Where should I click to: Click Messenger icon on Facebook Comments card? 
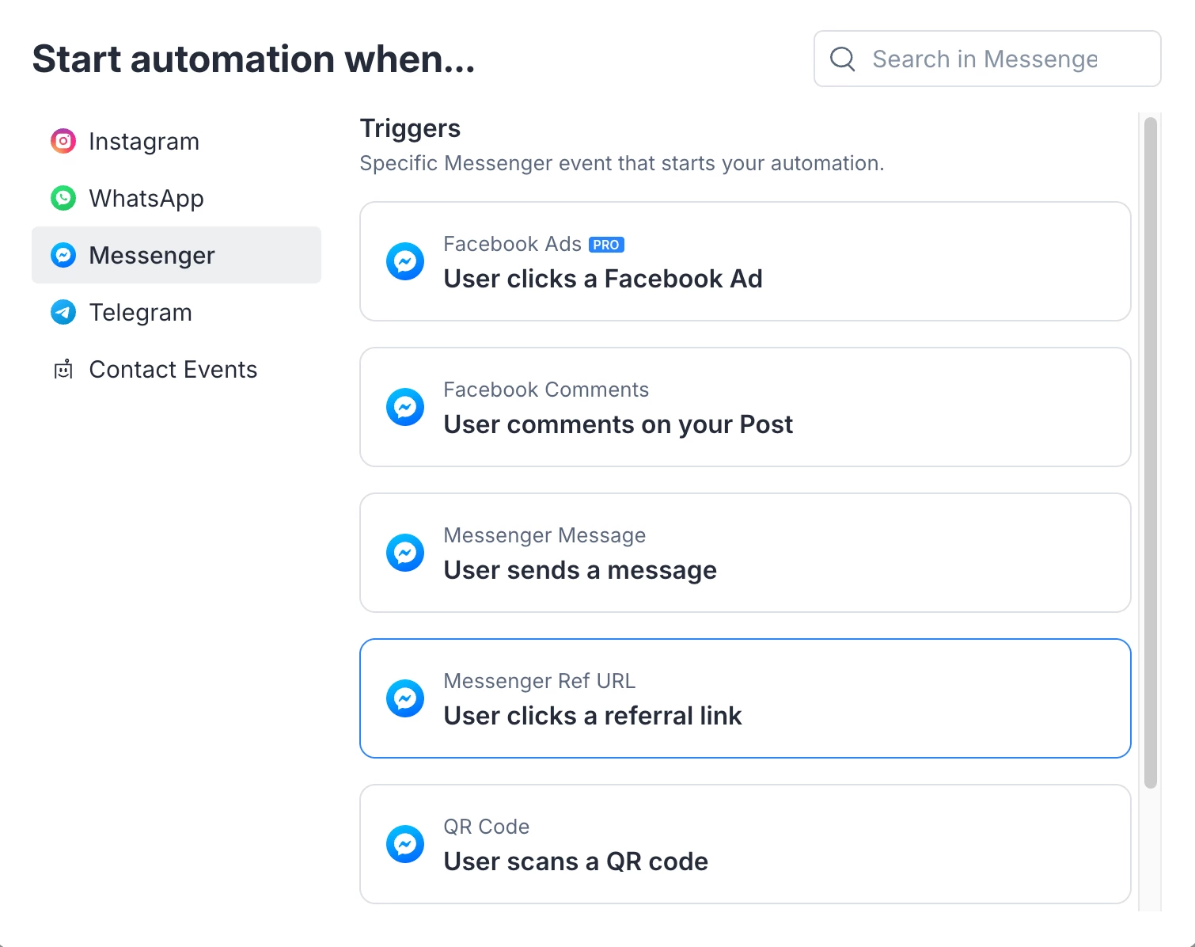[x=405, y=407]
